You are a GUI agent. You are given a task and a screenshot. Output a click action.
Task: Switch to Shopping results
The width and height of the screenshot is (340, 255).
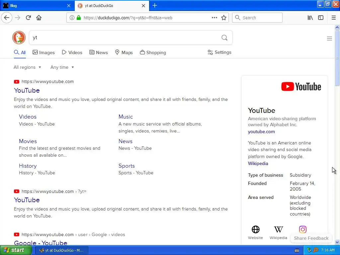(x=153, y=52)
